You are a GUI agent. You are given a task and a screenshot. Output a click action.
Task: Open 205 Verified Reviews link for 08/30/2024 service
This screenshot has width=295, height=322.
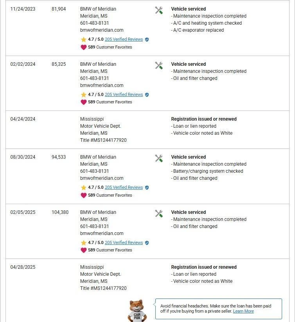point(124,188)
